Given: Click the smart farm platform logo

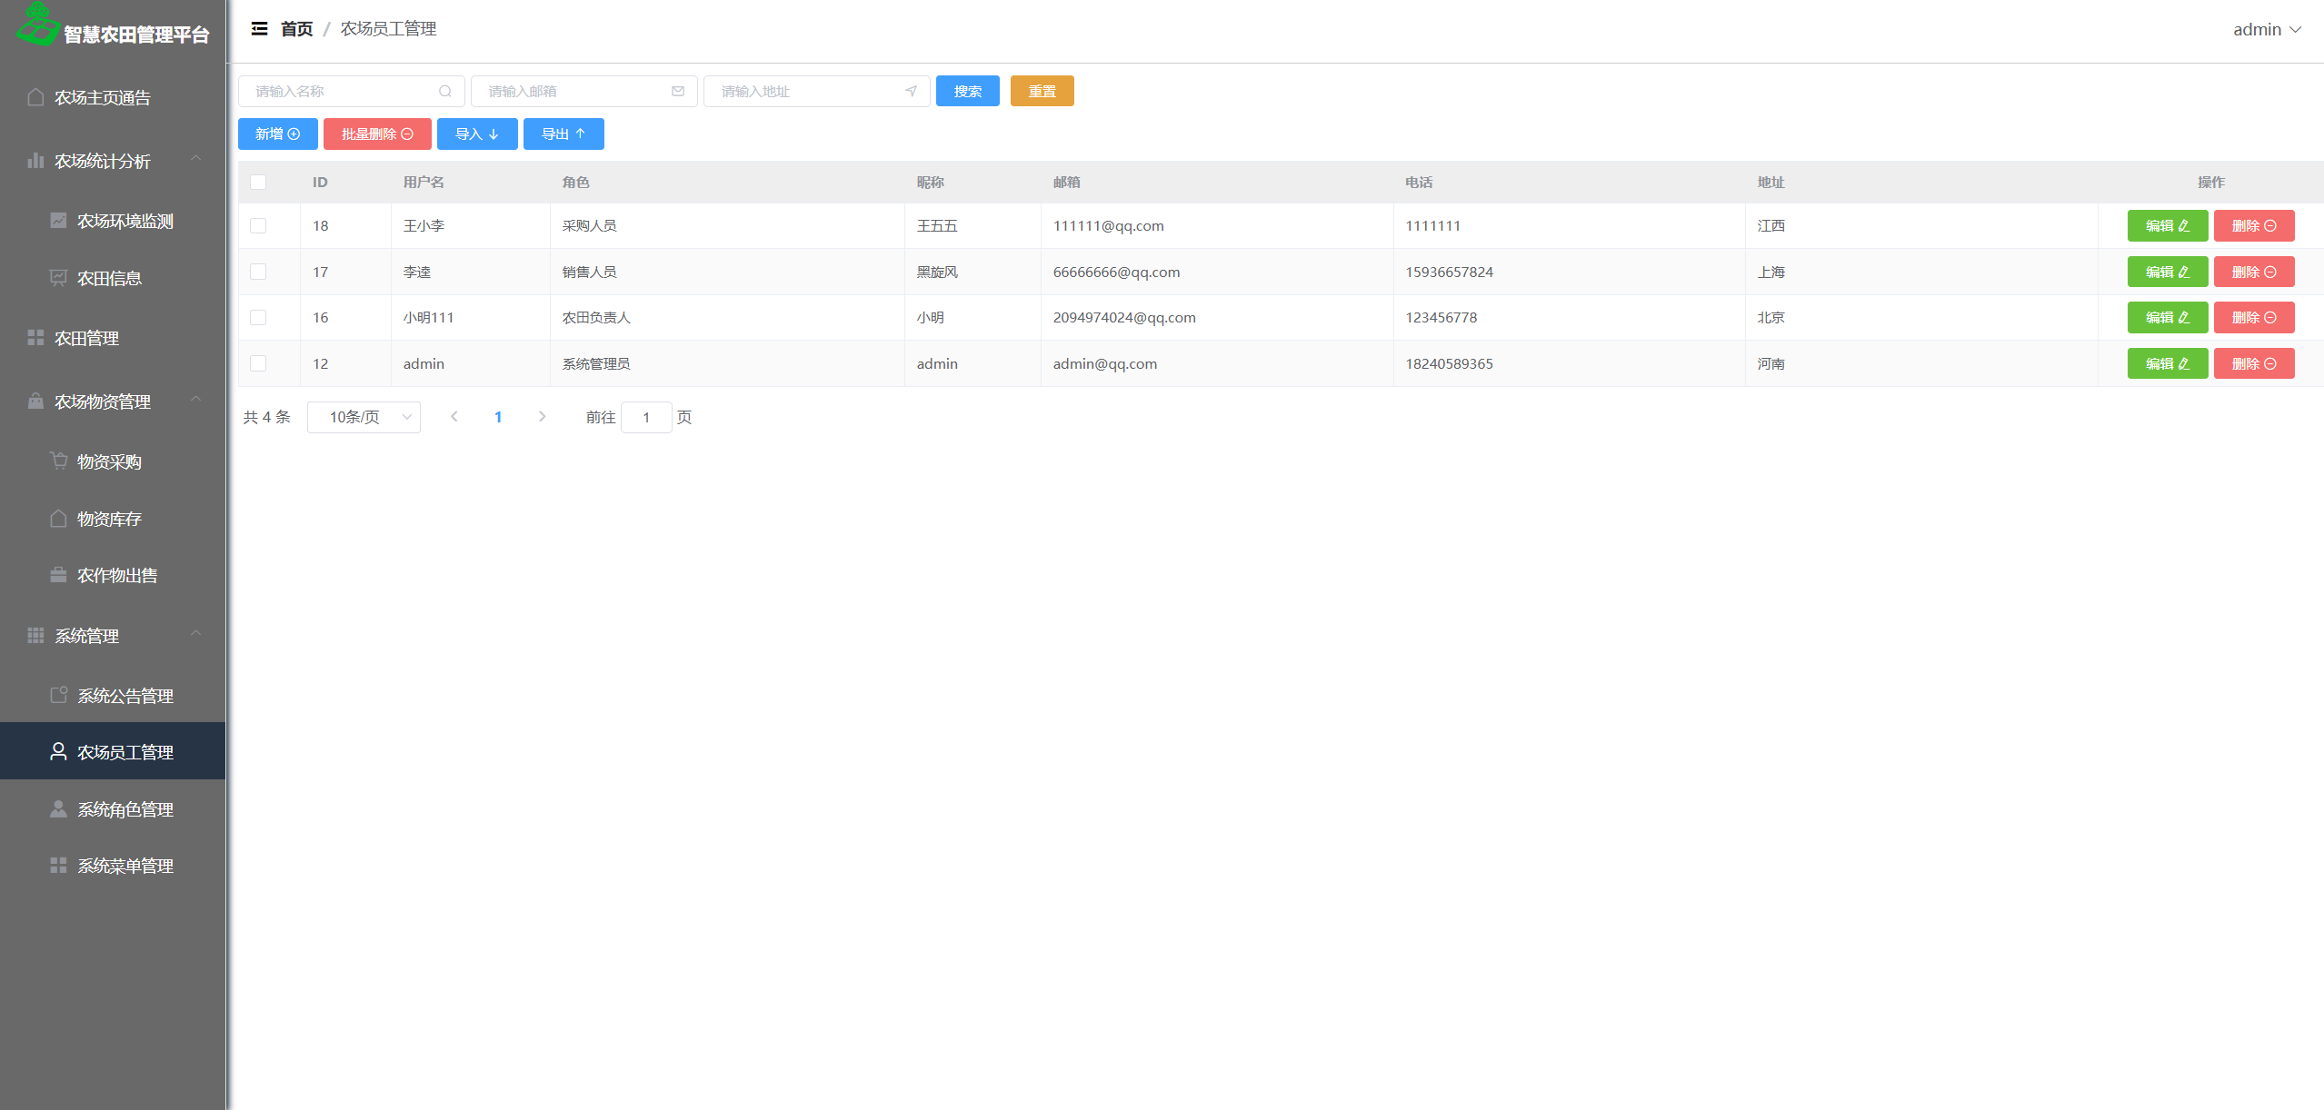Looking at the screenshot, I should 37,25.
